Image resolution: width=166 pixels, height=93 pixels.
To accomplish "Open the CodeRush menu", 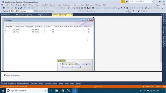I will pyautogui.click(x=45, y=5).
